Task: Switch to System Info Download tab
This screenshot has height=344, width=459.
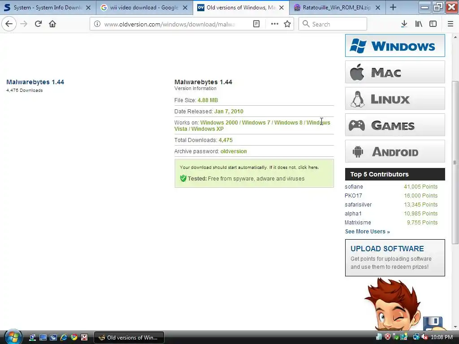Action: click(x=48, y=8)
